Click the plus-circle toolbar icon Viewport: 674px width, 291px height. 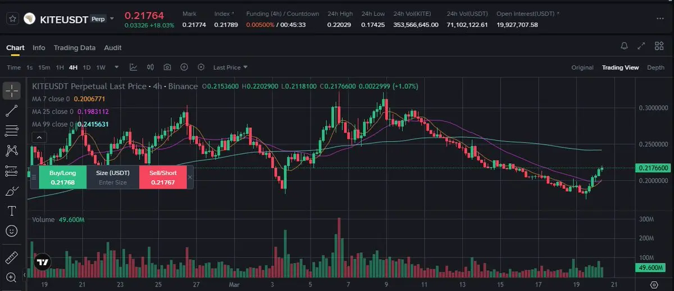pyautogui.click(x=184, y=67)
